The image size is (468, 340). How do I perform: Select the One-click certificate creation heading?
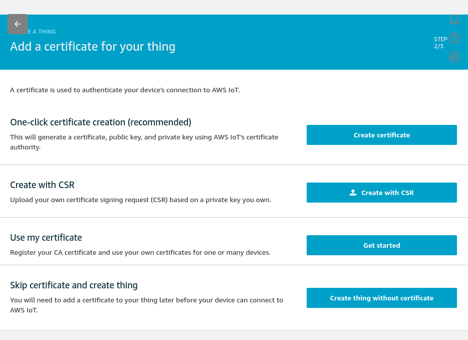click(x=101, y=122)
